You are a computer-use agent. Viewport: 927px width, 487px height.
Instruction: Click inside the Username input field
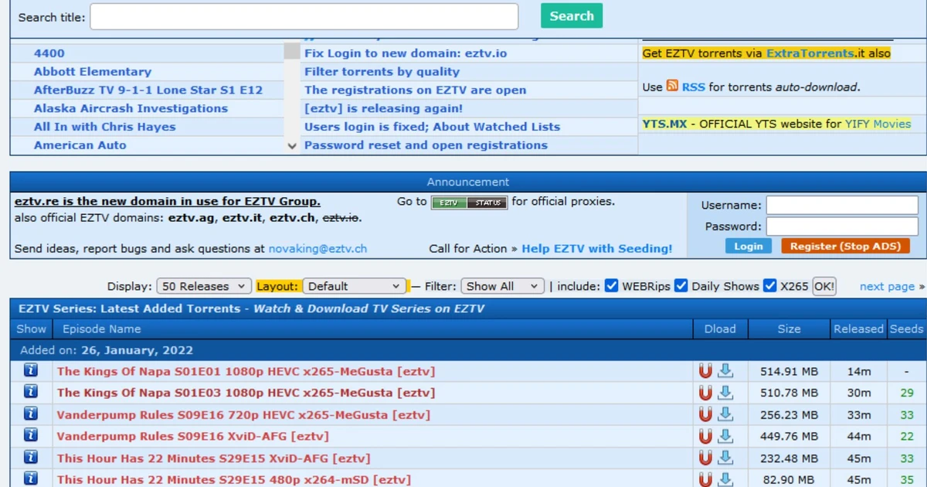[x=841, y=205]
